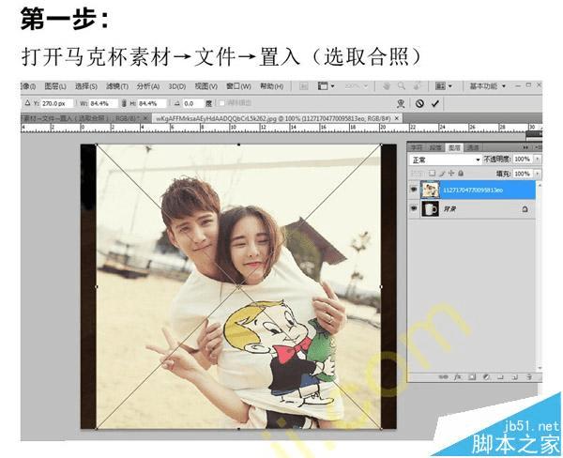563x458 pixels.
Task: Commit the transform with the checkmark icon
Action: (435, 104)
